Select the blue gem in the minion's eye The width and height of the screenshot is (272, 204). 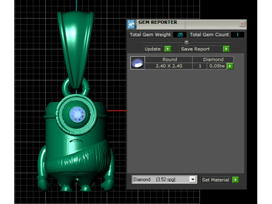coord(77,114)
